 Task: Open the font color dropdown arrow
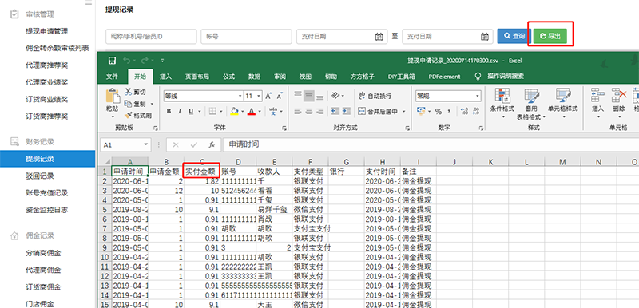pyautogui.click(x=260, y=111)
